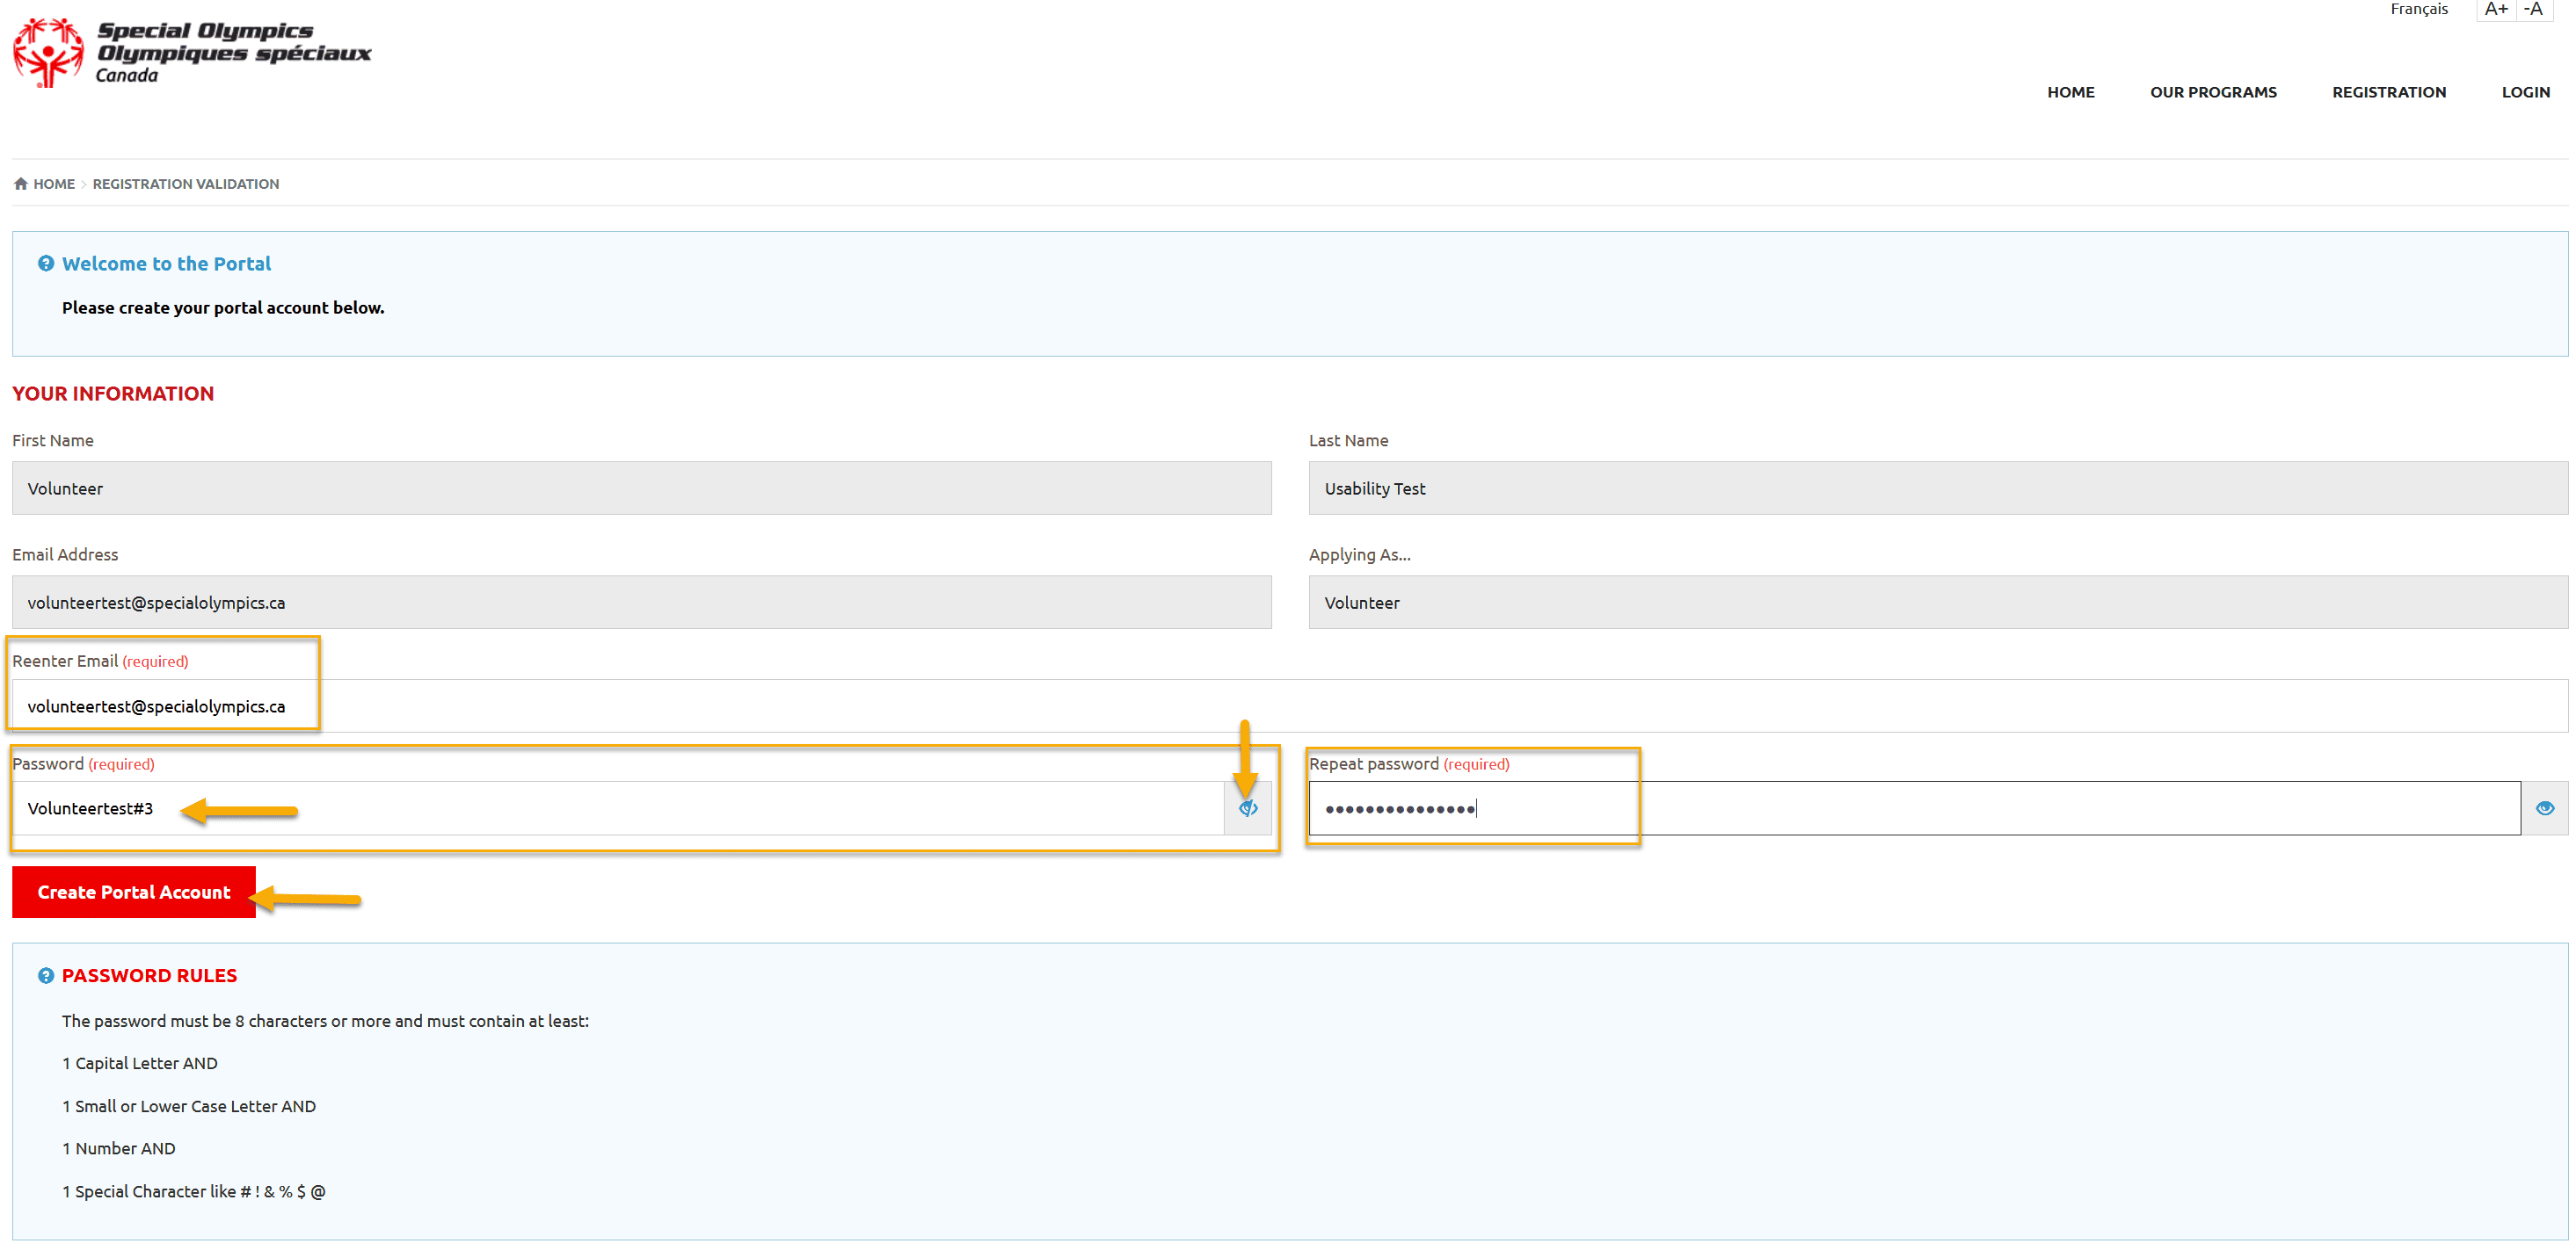
Task: Open the OUR PROGRAMS menu
Action: (x=2213, y=92)
